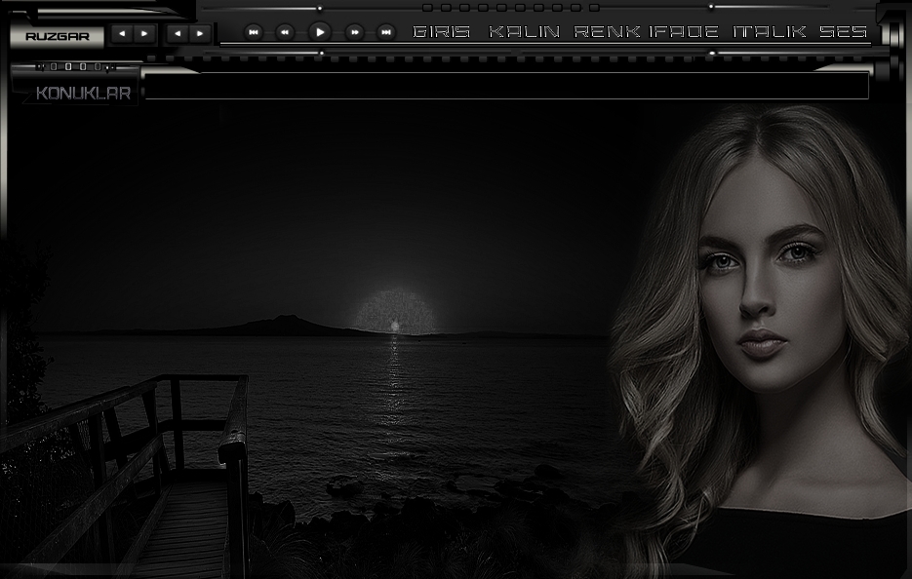
Task: Toggle KALIN bold text formatting
Action: pyautogui.click(x=524, y=32)
